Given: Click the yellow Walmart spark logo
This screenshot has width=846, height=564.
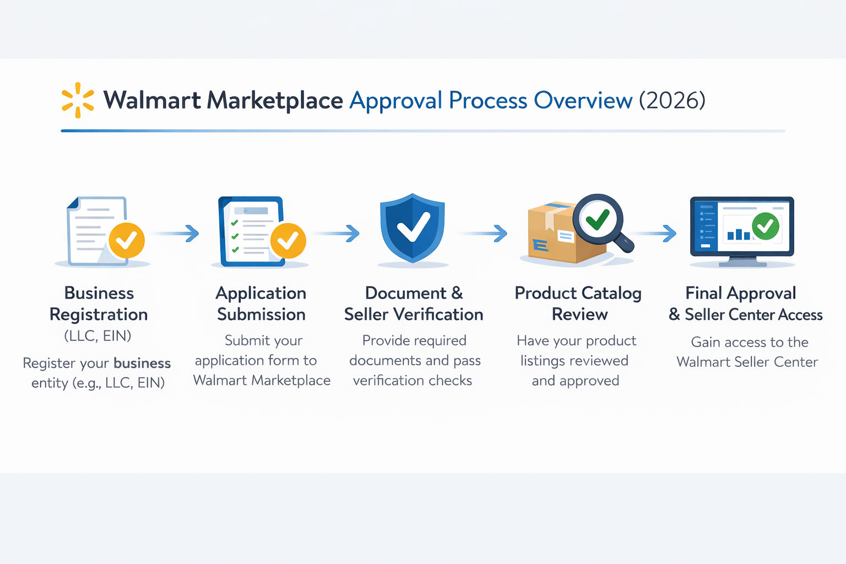Looking at the screenshot, I should tap(77, 99).
